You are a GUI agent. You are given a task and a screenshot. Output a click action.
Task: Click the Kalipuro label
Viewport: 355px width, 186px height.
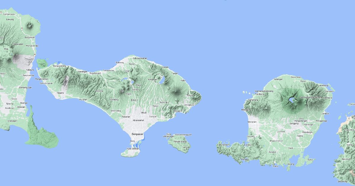30,70
